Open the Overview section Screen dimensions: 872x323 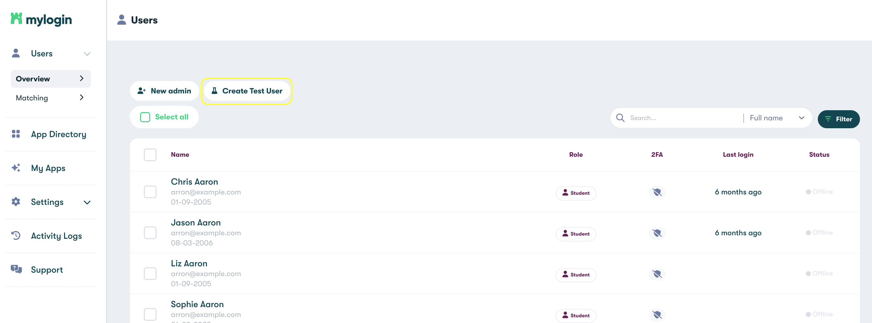(33, 79)
